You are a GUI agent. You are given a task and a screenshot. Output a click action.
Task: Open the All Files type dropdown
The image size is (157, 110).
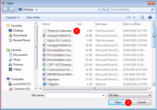pyautogui.click(x=130, y=95)
